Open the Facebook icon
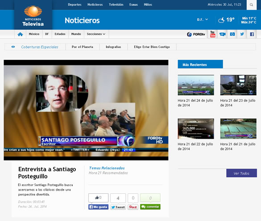 coord(252,34)
